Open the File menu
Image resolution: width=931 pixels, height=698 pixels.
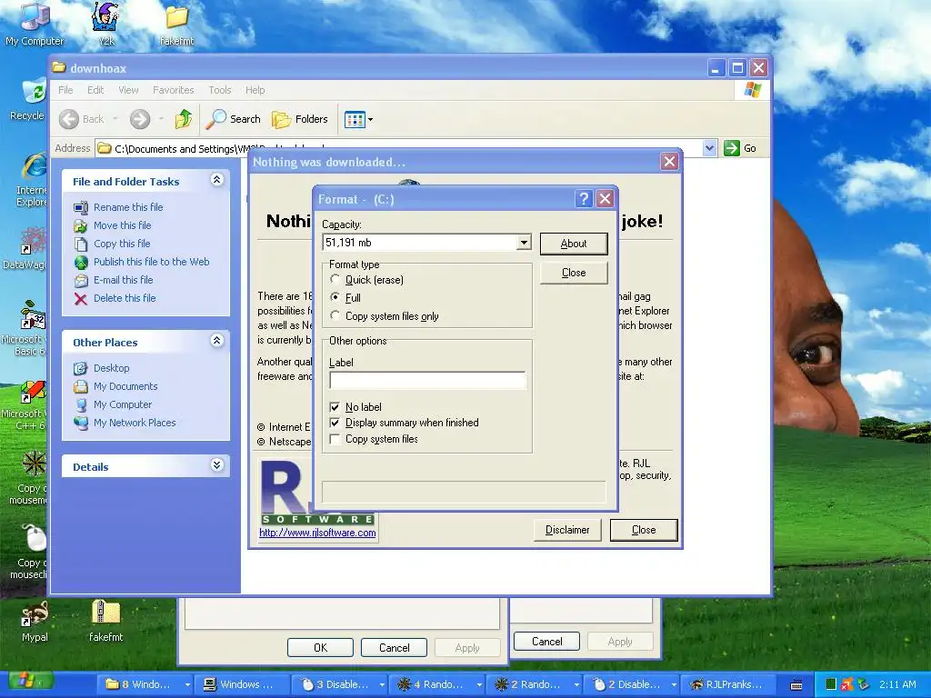tap(65, 90)
